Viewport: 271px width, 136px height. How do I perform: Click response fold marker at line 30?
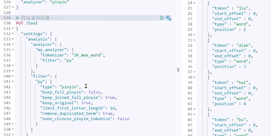[x=195, y=35]
